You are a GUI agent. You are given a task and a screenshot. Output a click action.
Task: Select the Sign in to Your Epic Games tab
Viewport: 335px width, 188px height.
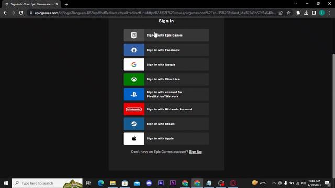[31, 4]
